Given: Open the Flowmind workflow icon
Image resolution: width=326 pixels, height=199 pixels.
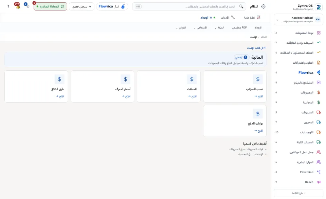Looking at the screenshot, I should [319, 172].
